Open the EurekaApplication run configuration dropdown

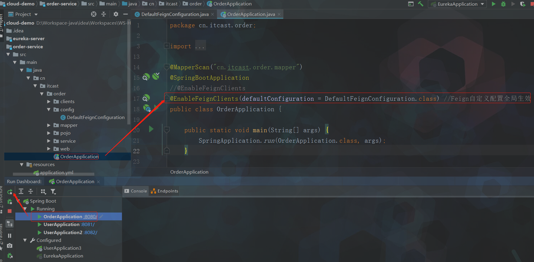[457, 4]
